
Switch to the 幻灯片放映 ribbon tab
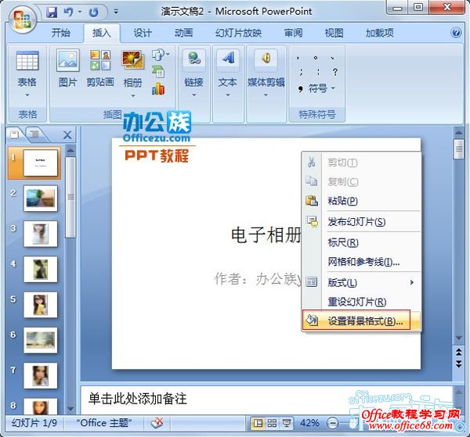coord(238,33)
